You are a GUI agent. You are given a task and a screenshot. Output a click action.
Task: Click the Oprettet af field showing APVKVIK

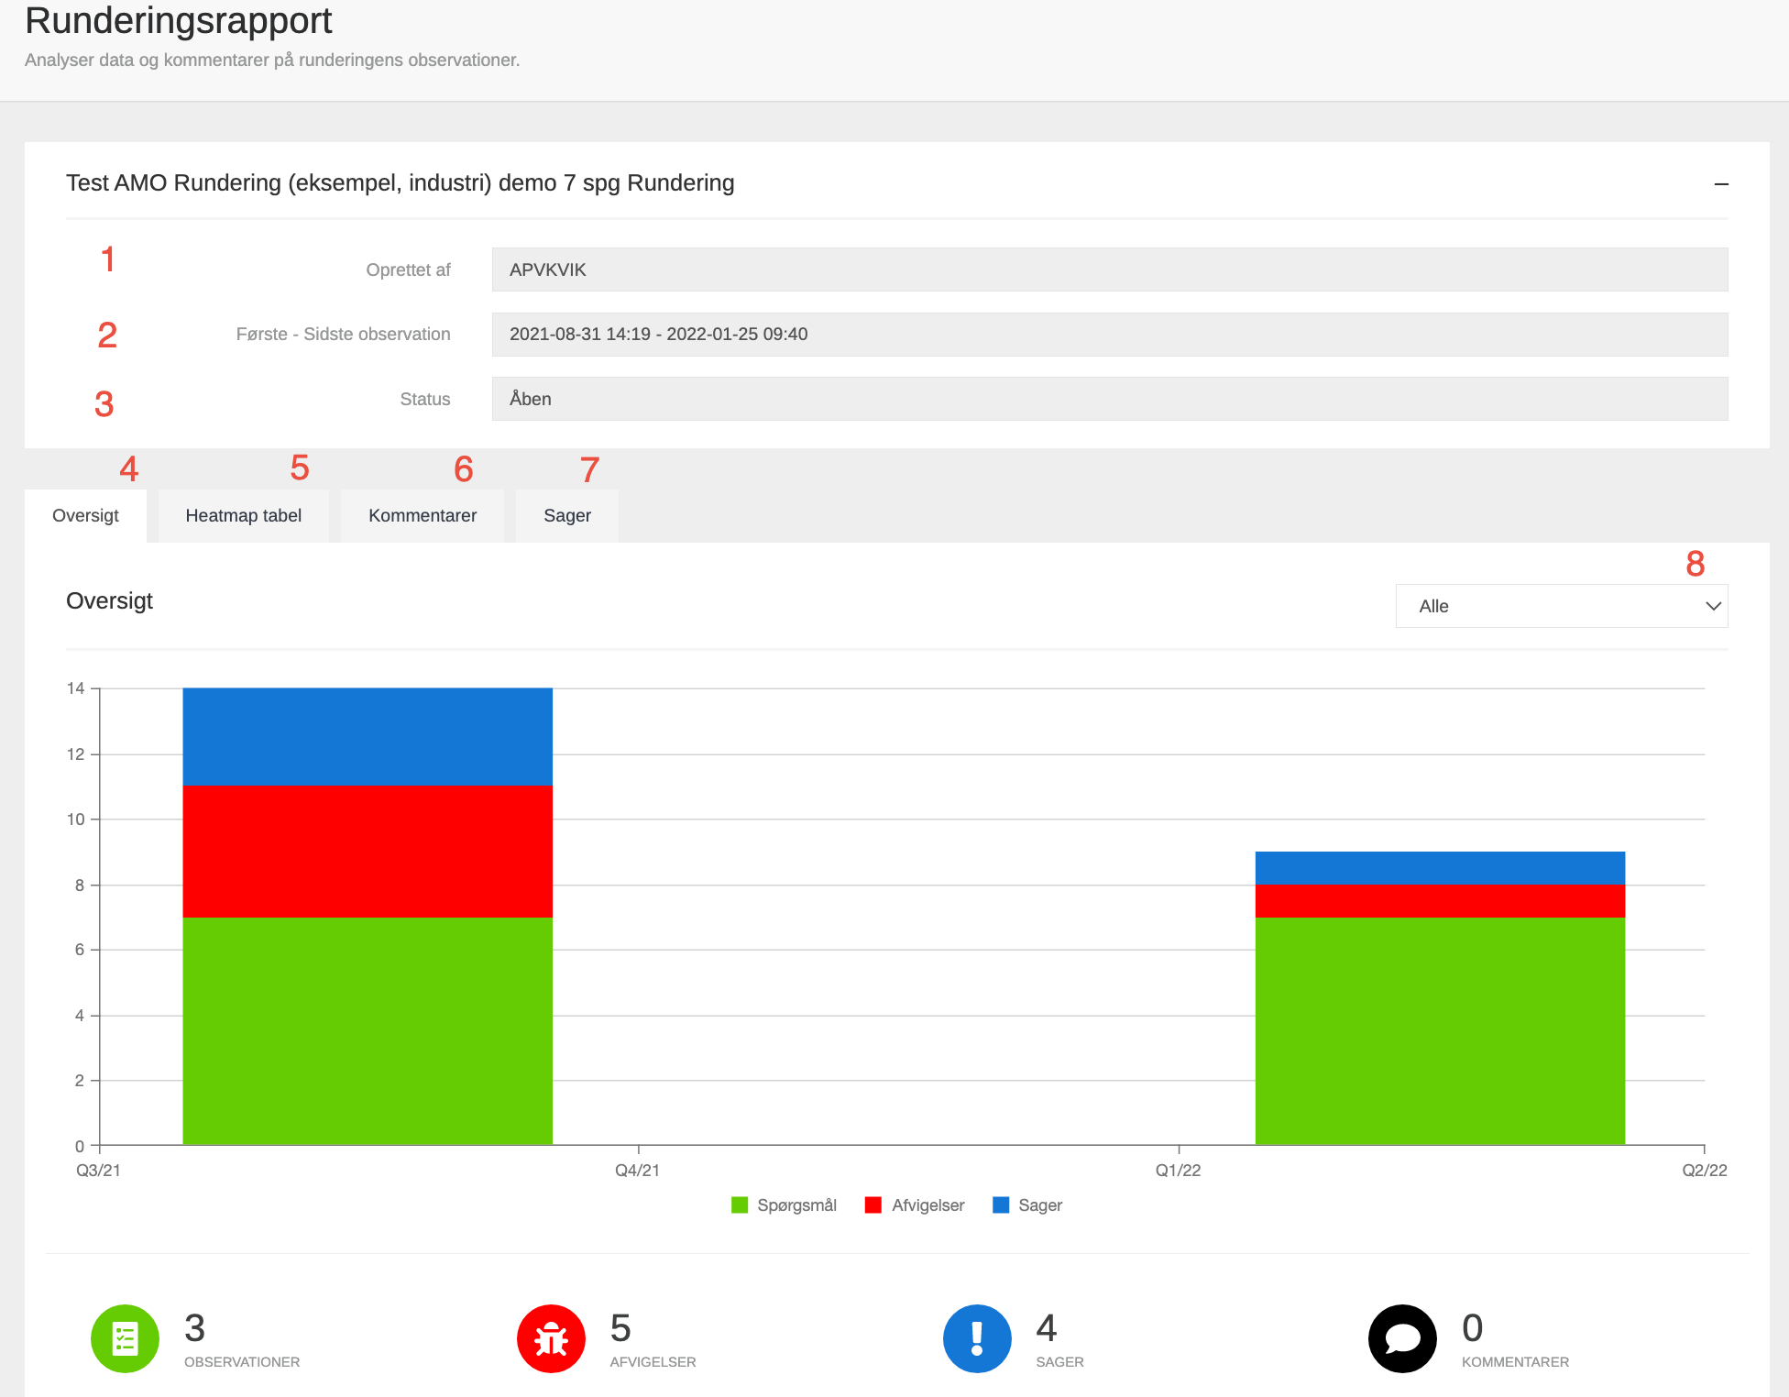pos(1109,269)
